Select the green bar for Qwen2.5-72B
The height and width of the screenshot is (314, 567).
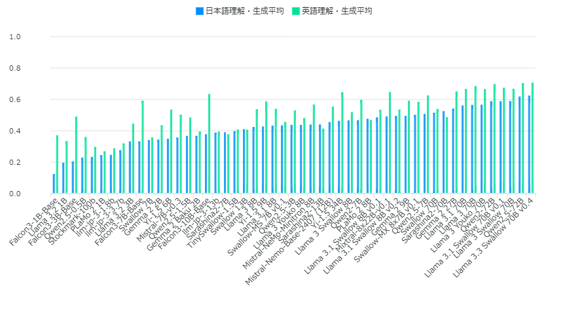[523, 139]
